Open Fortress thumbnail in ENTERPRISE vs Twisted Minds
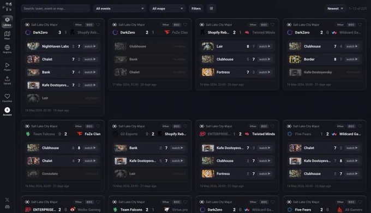Viewport: 371px width, 213px height. (x=208, y=174)
